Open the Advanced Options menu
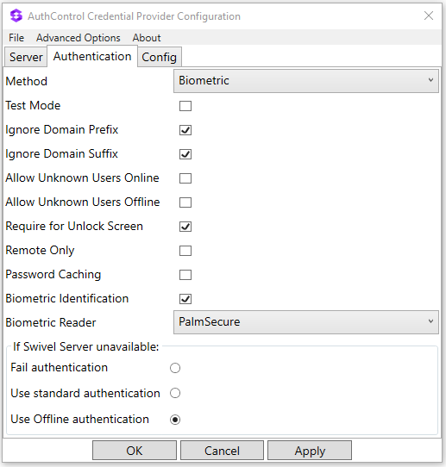This screenshot has width=446, height=467. 79,38
